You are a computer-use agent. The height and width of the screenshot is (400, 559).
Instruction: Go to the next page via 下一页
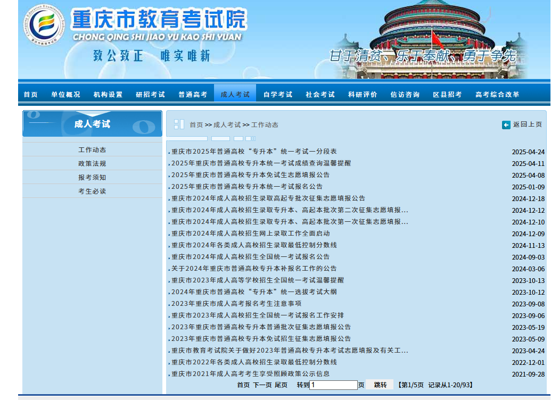[x=262, y=385]
